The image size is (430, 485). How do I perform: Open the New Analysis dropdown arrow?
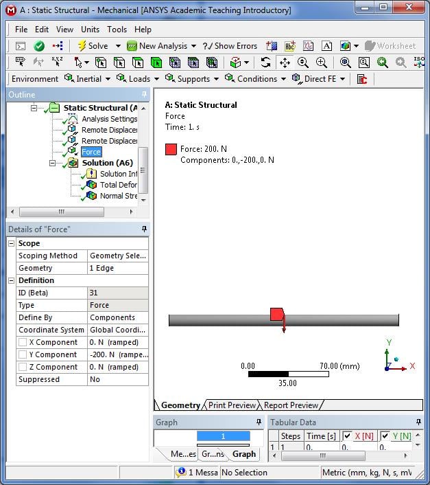click(193, 46)
